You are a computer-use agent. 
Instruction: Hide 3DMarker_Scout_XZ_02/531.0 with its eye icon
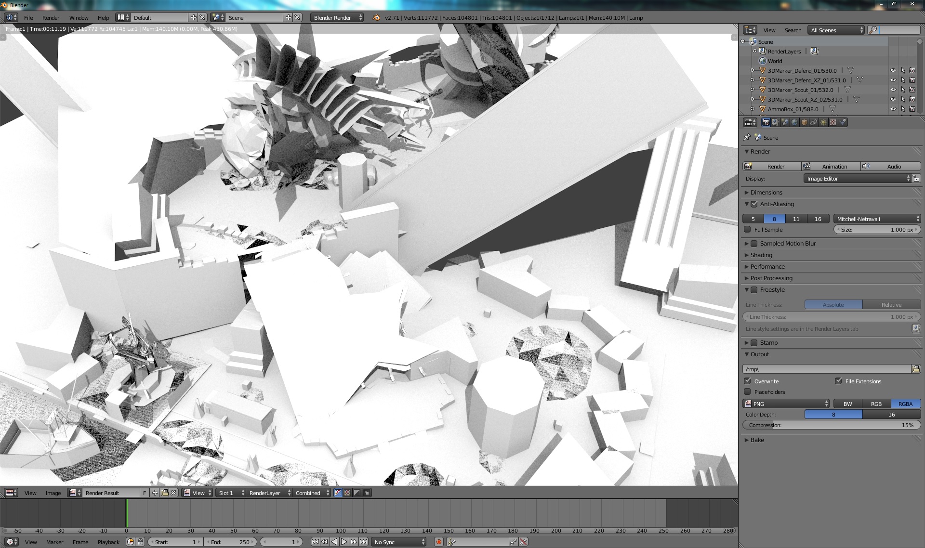(893, 99)
